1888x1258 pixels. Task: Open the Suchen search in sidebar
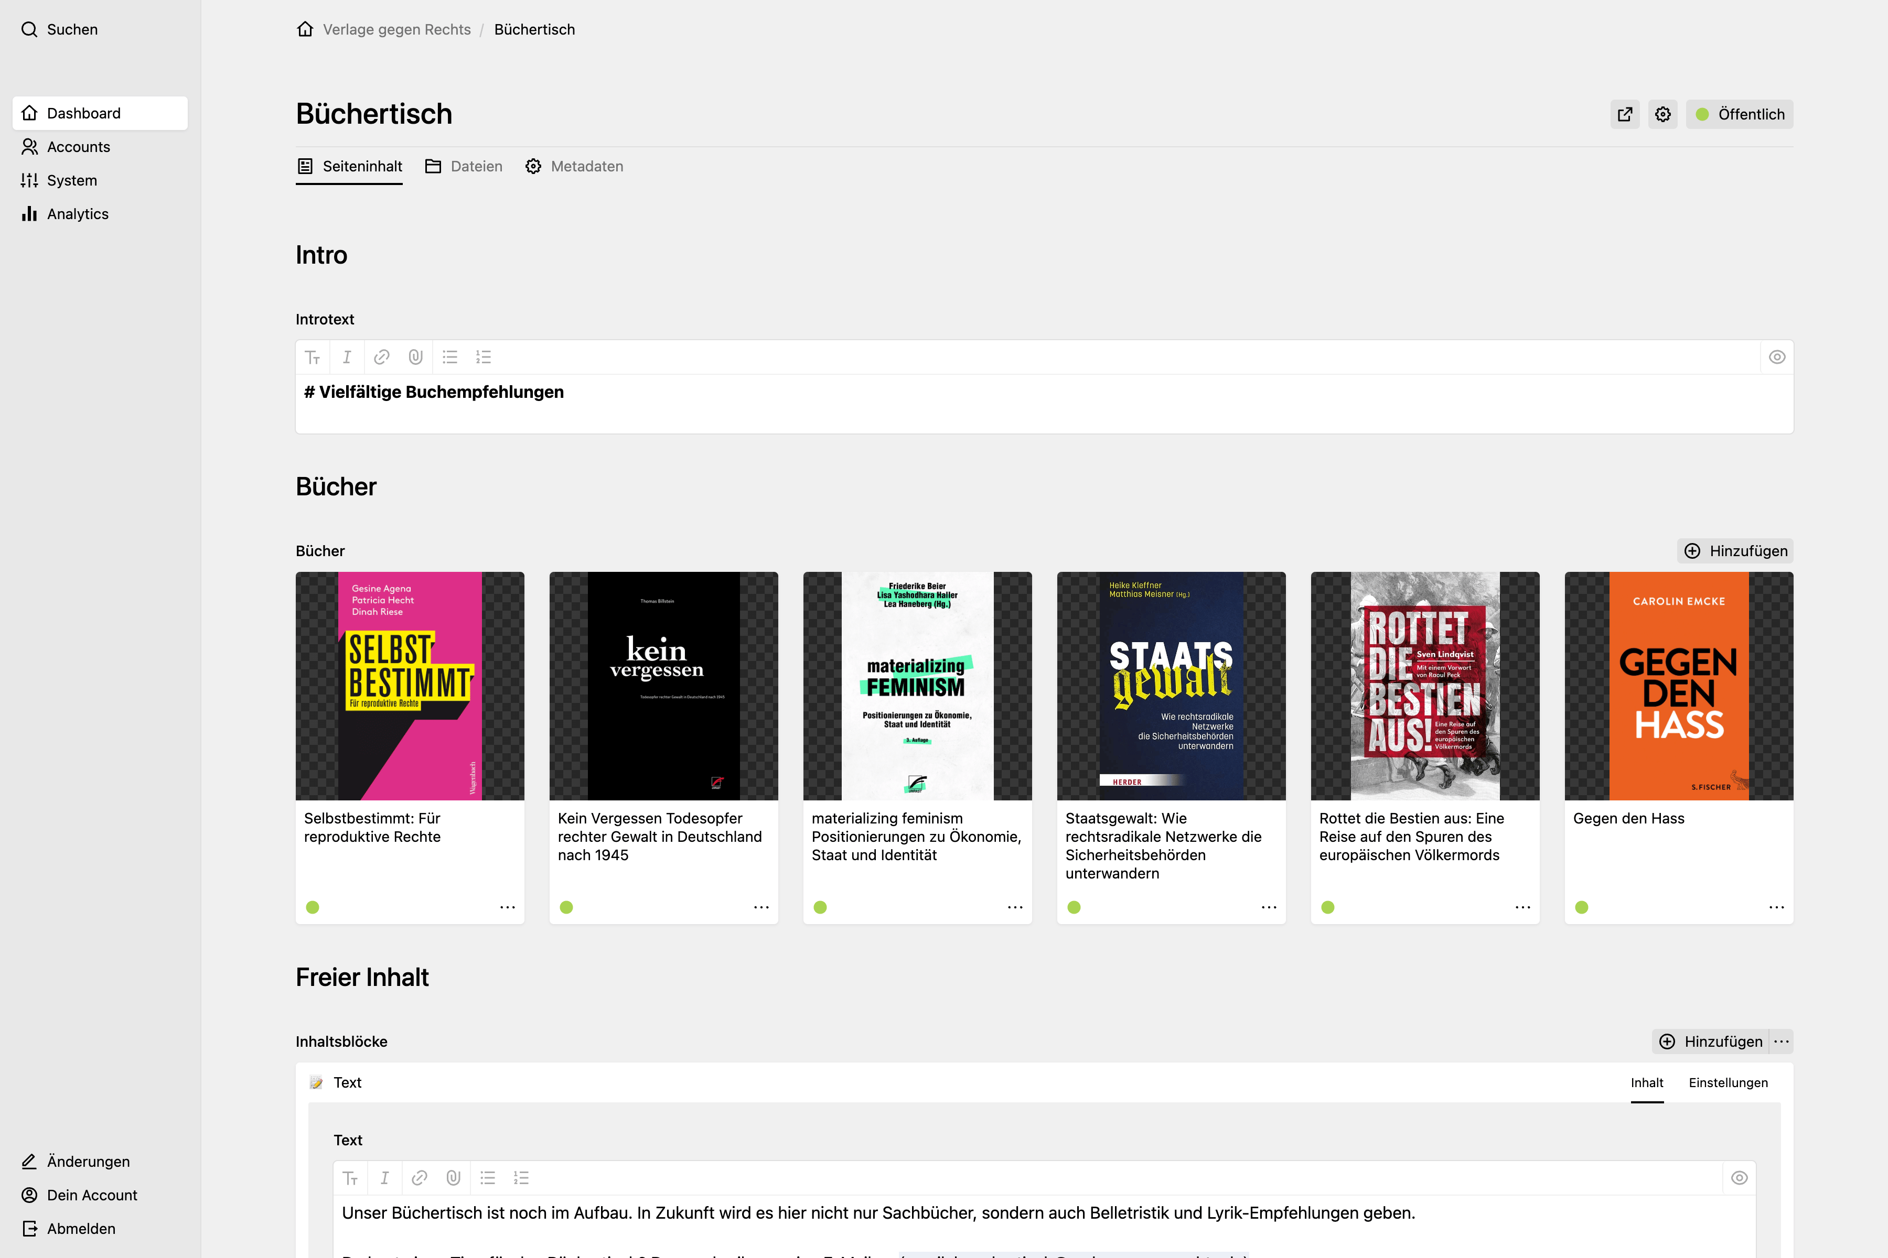pos(59,30)
